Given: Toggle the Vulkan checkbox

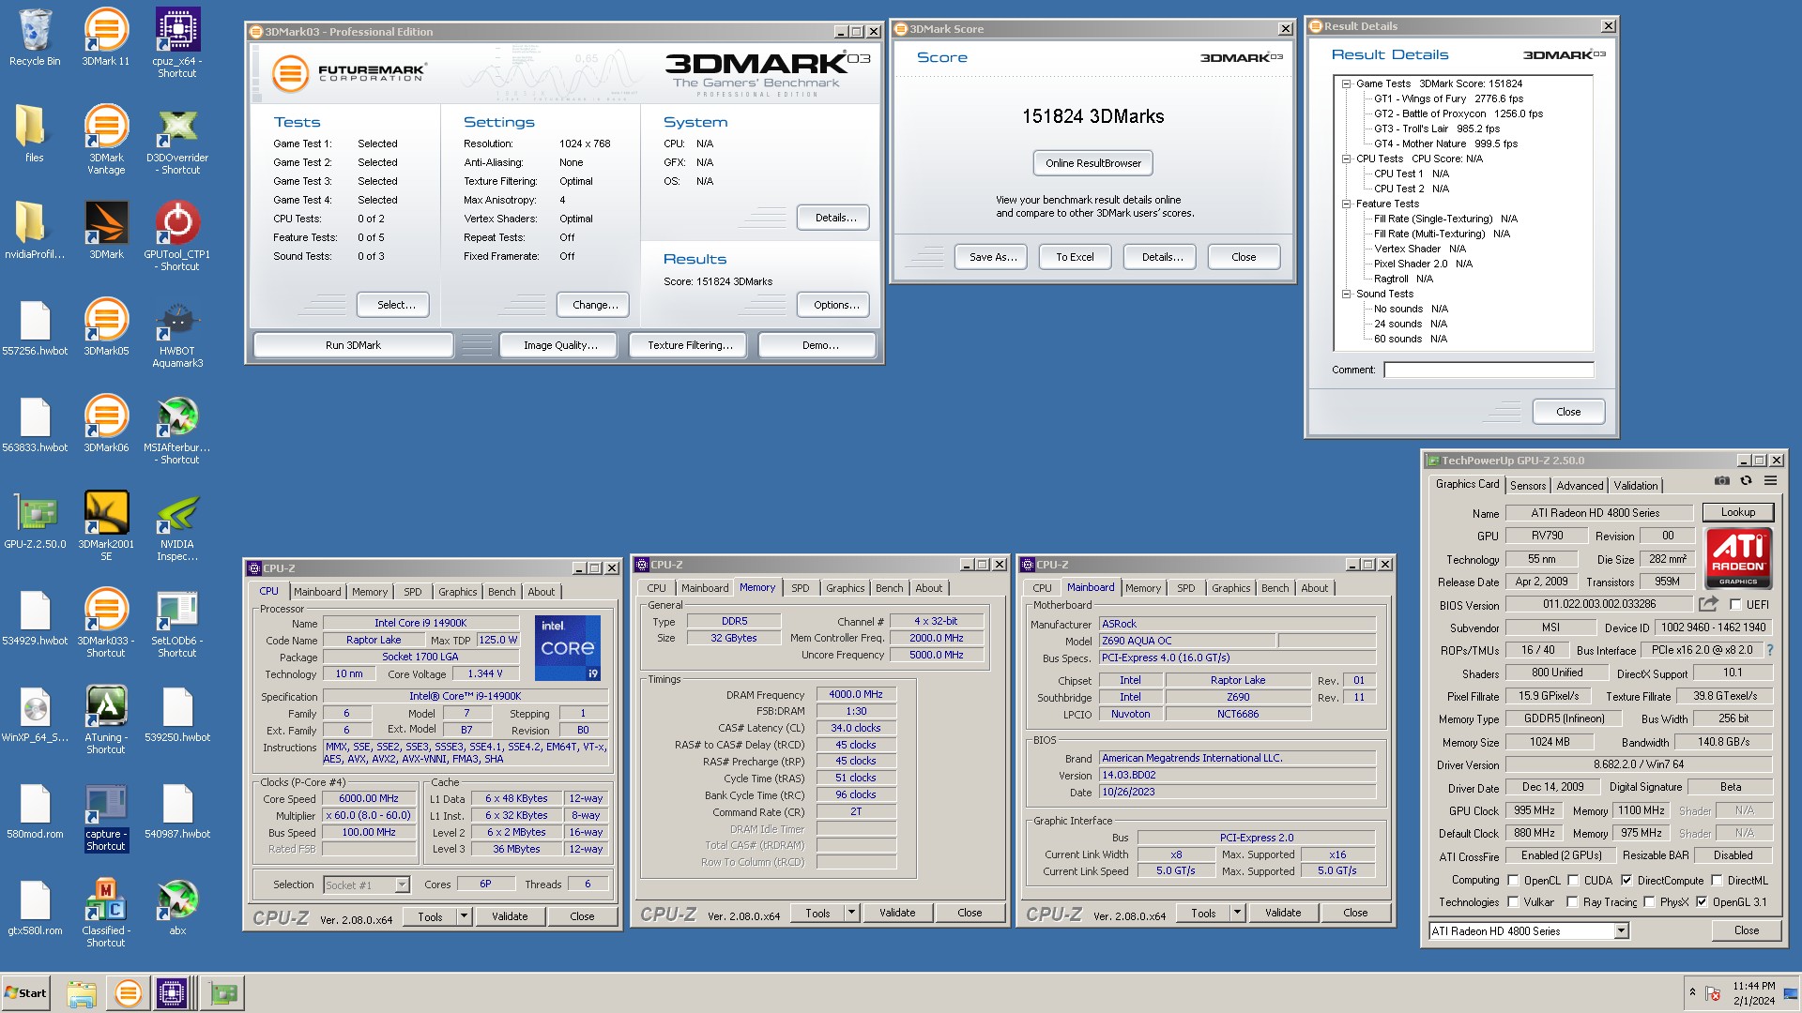Looking at the screenshot, I should click(1513, 902).
